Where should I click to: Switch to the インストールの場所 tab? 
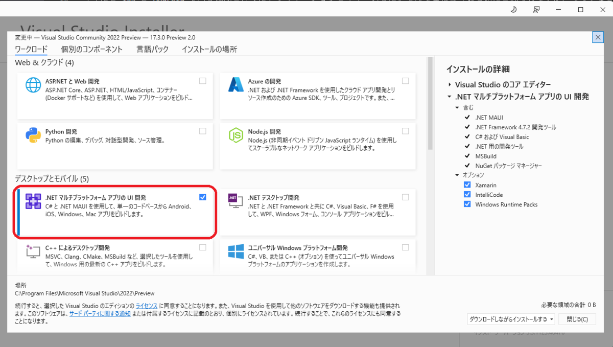click(x=209, y=50)
